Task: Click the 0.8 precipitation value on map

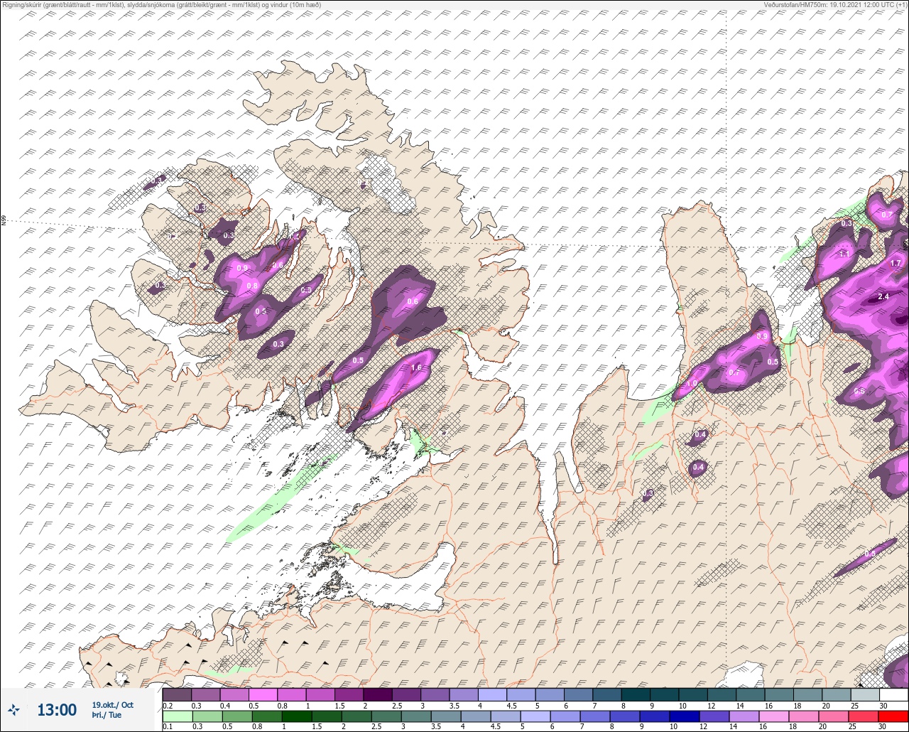Action: pyautogui.click(x=252, y=286)
